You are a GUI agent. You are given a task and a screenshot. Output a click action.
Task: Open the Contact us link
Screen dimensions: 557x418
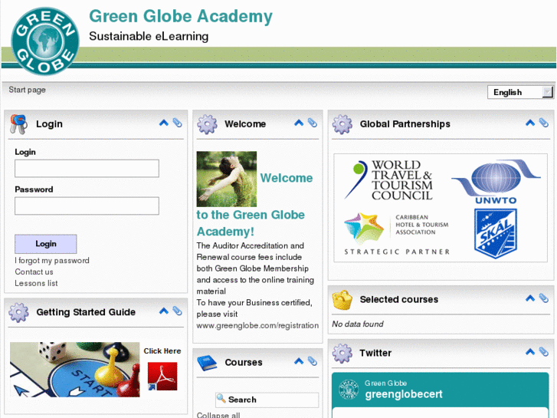34,272
